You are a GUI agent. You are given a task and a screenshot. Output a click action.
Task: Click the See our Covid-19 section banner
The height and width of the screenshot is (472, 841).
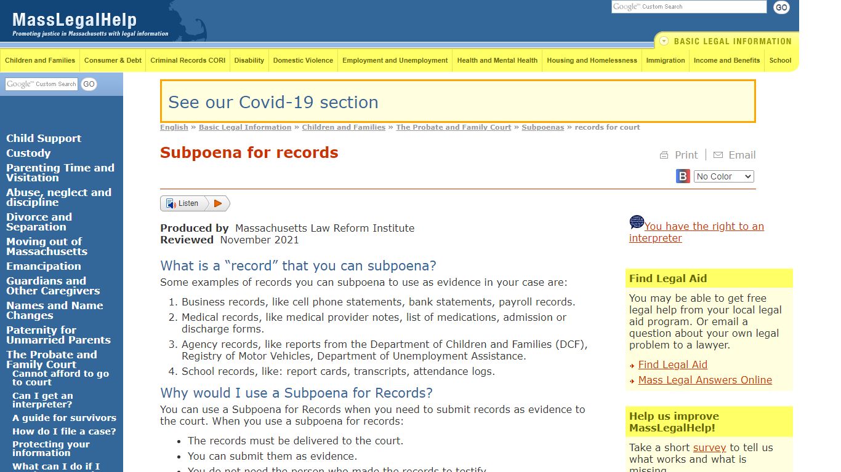457,101
